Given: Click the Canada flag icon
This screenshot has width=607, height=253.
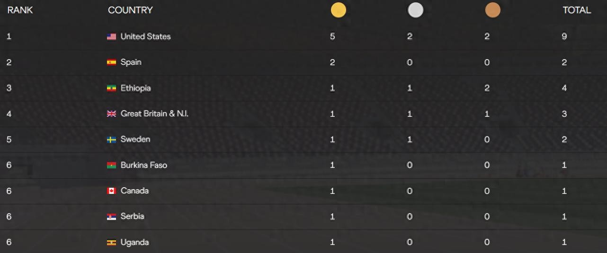Looking at the screenshot, I should pos(111,191).
